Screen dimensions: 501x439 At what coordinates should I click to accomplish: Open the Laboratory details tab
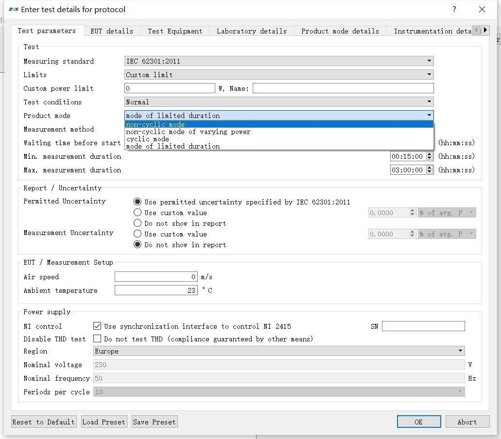[251, 31]
